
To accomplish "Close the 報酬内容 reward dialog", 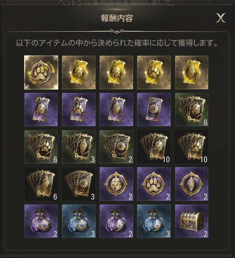I will click(220, 18).
